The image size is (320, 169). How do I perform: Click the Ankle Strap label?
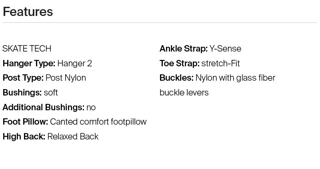coord(184,49)
